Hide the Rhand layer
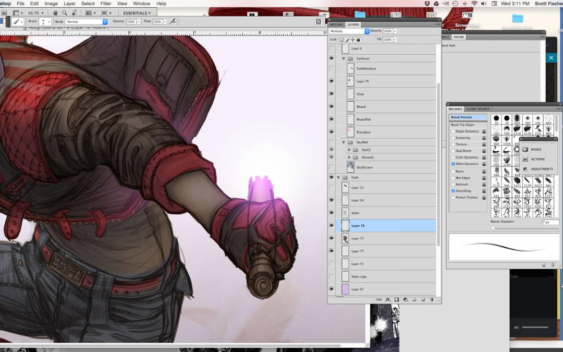The height and width of the screenshot is (352, 563). tap(332, 107)
